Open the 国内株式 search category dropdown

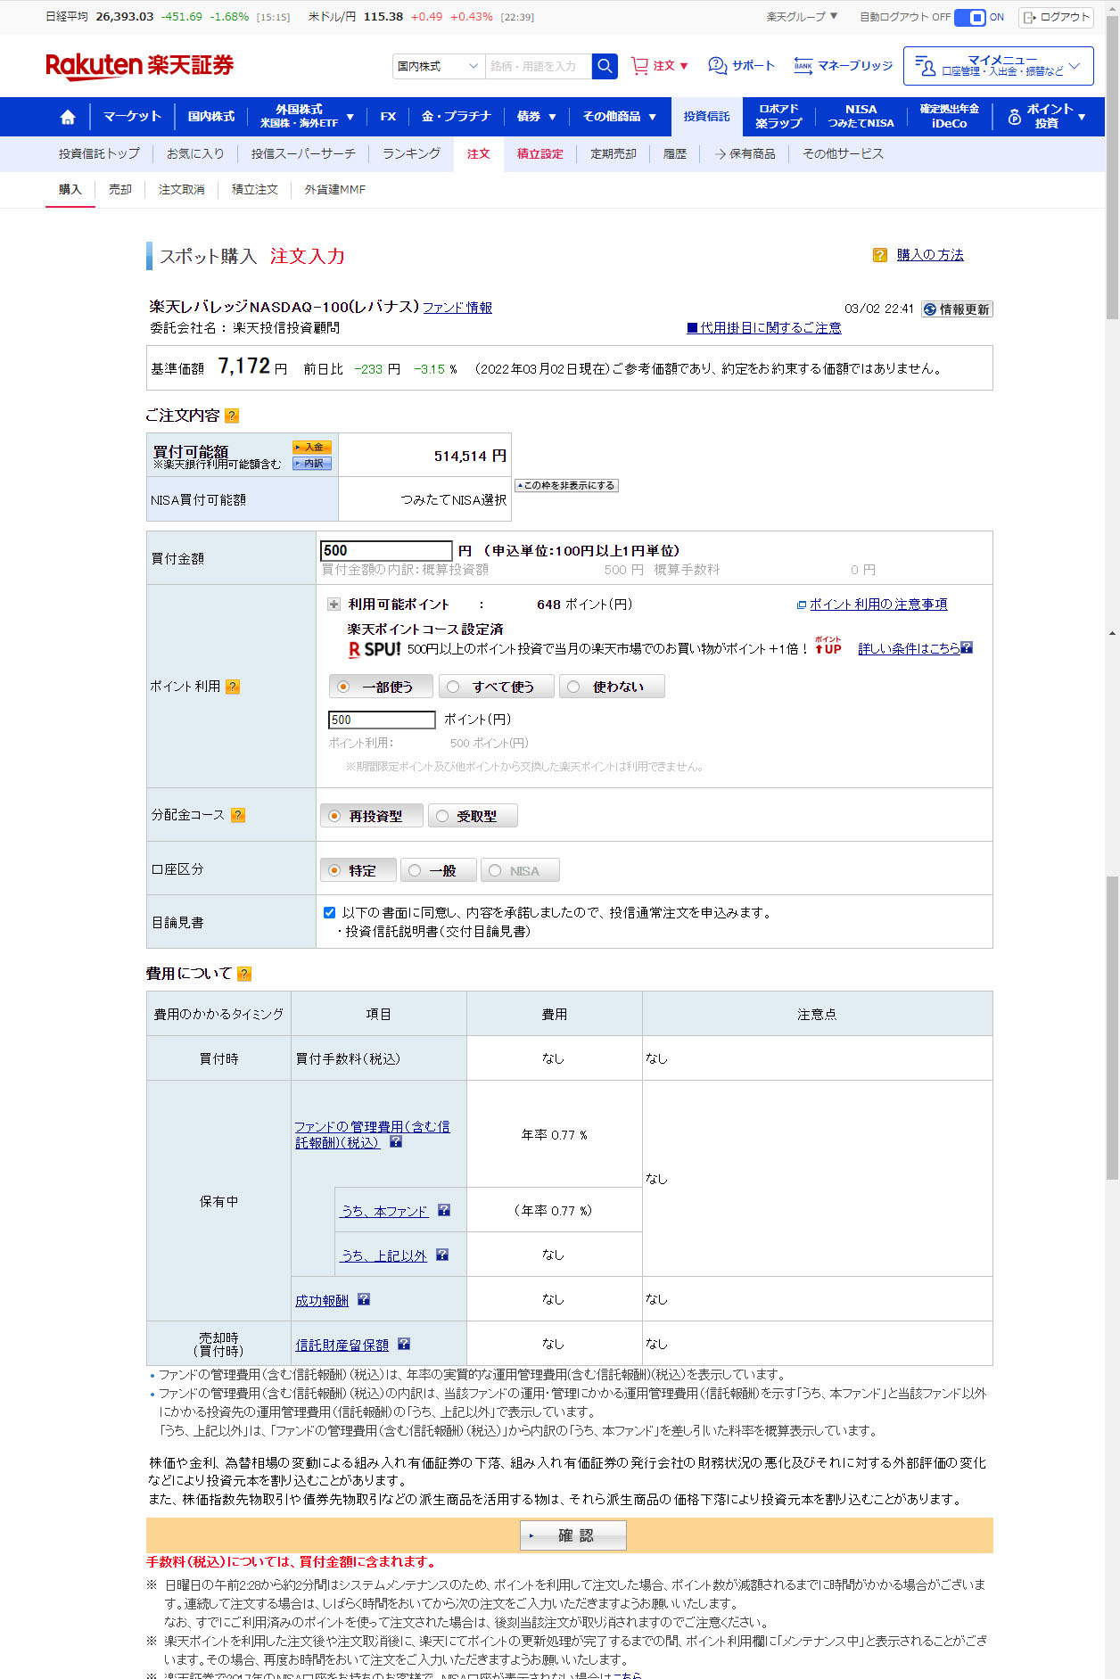point(438,66)
